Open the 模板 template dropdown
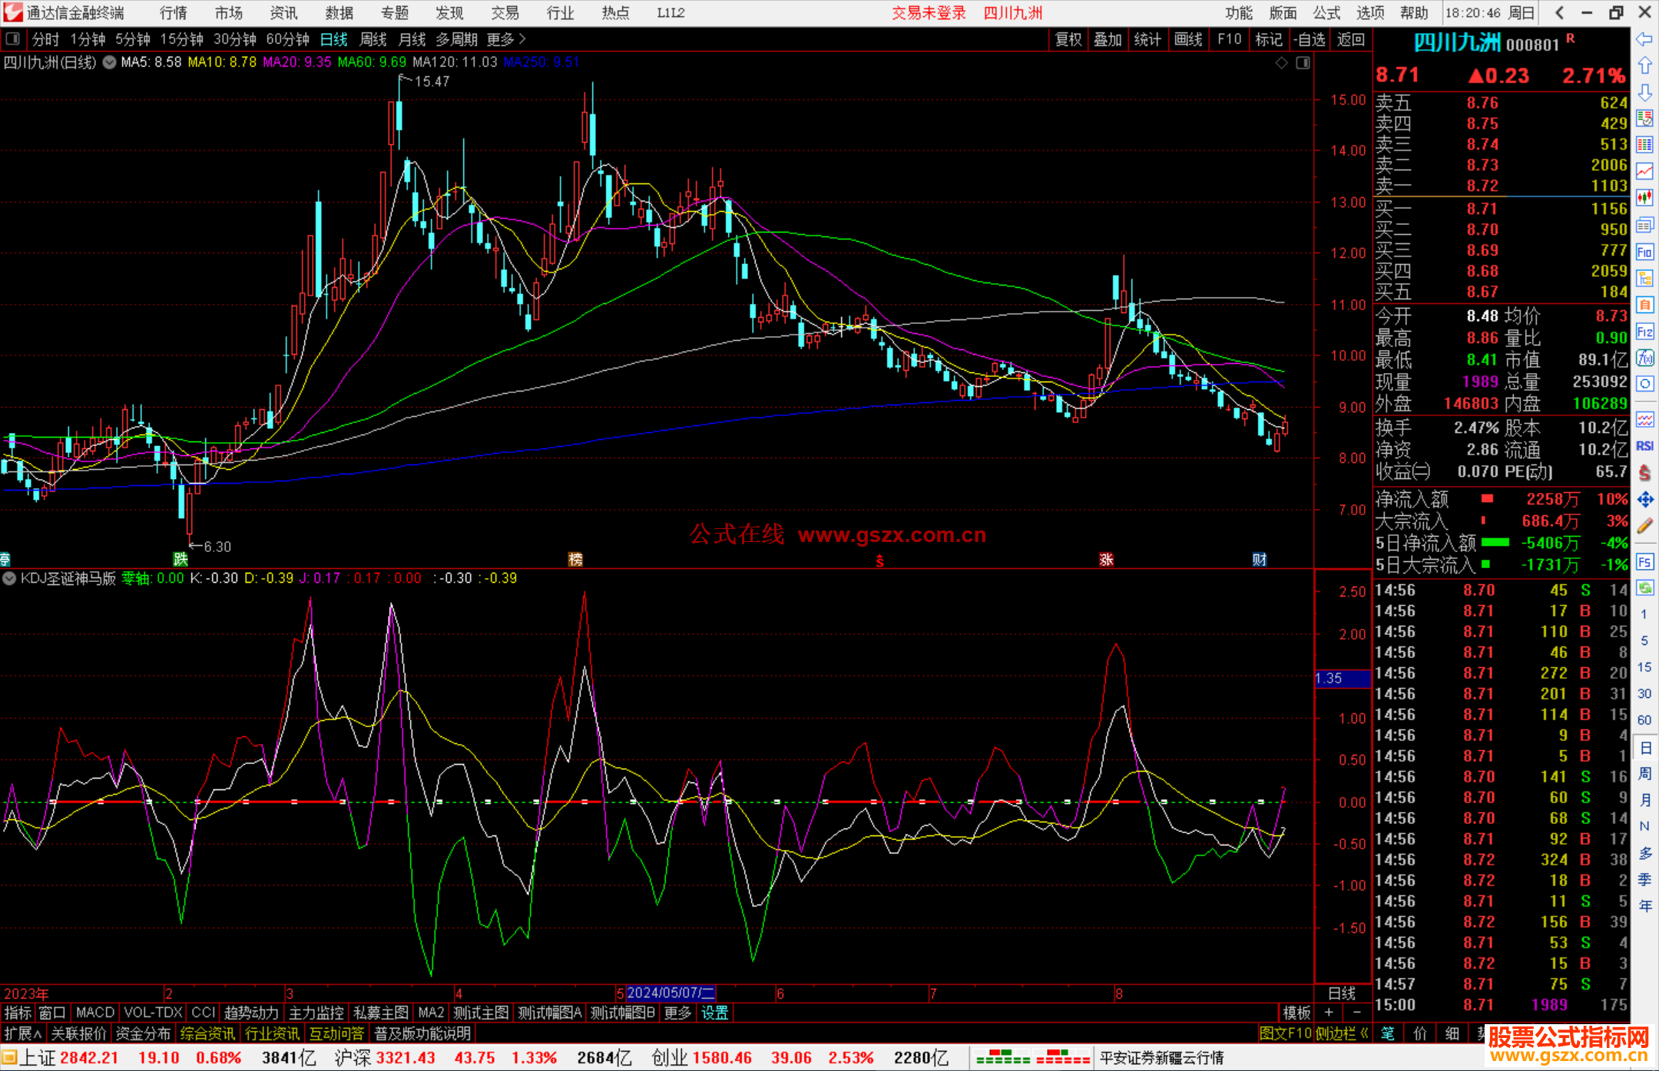 coord(1296,1013)
